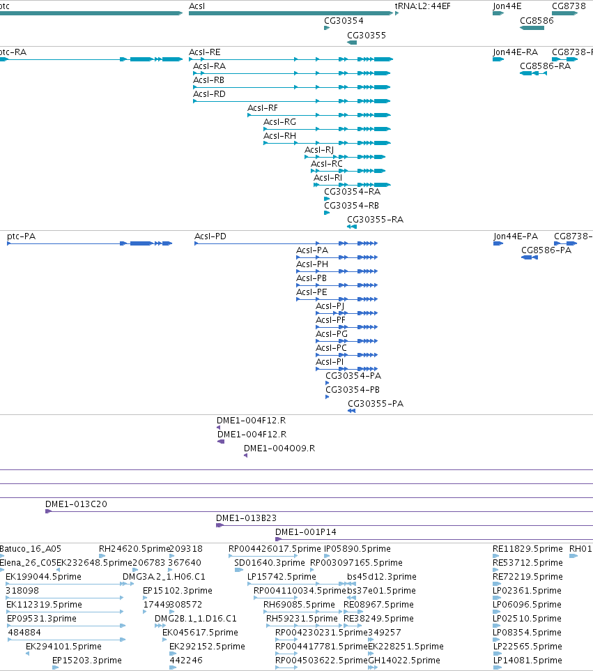The height and width of the screenshot is (671, 593).
Task: Click EST Batuco_16_A05
Action: (x=31, y=549)
